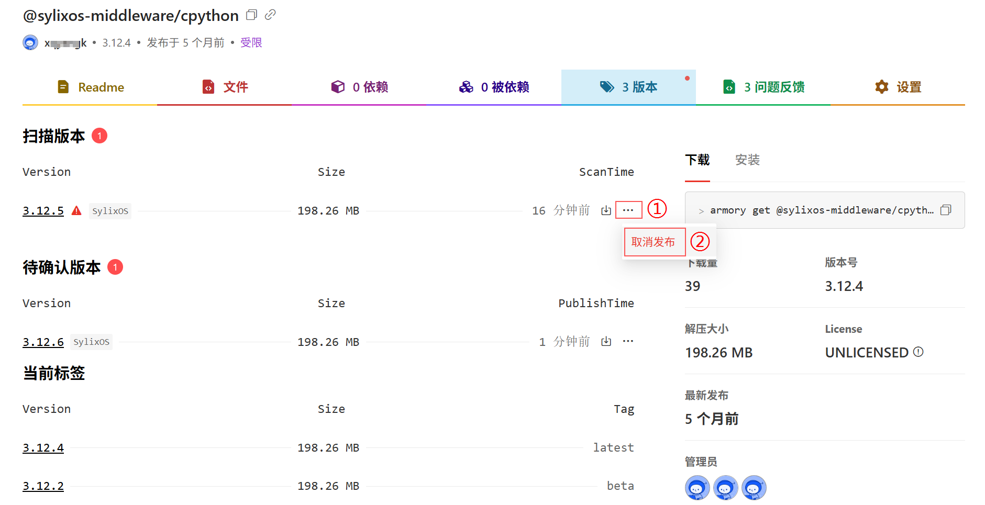Open the first administrator avatar

pyautogui.click(x=697, y=488)
